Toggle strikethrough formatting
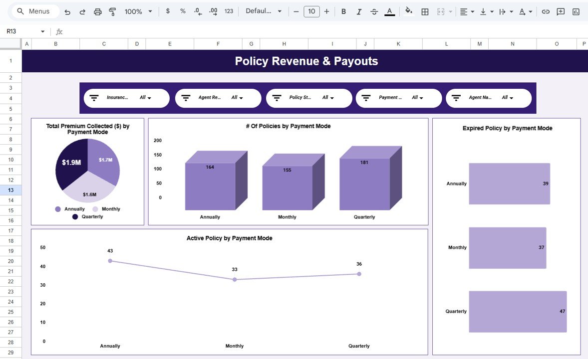Image resolution: width=588 pixels, height=359 pixels. pyautogui.click(x=374, y=11)
